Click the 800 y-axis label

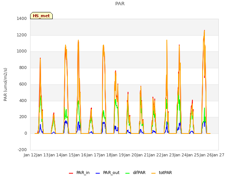(x=23, y=67)
